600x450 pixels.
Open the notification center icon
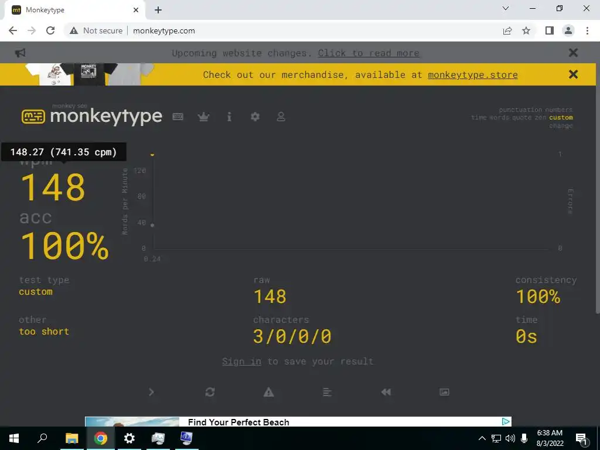(582, 438)
